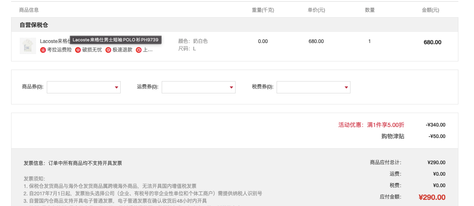The width and height of the screenshot is (474, 206).
Task: Click the 数量 column header
Action: click(370, 10)
